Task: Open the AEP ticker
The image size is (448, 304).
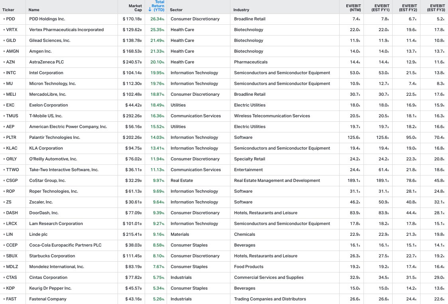Action: pos(10,127)
